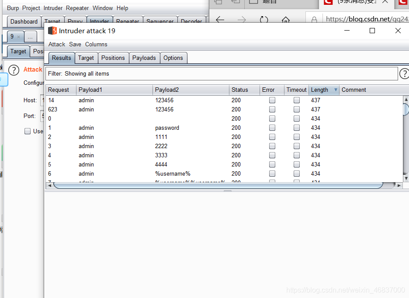
Task: Open the help icon beside the filter bar
Action: [x=404, y=73]
